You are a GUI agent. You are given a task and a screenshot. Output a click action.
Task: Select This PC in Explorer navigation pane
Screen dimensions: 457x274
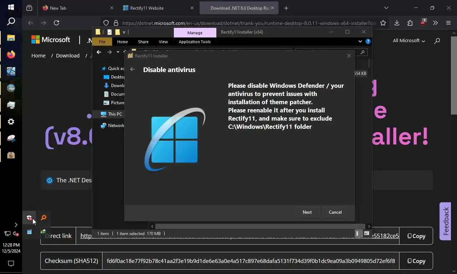pos(111,114)
